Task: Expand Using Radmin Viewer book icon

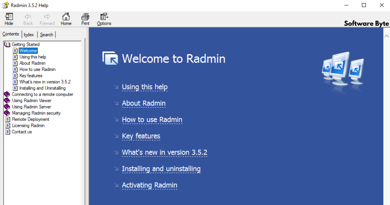Action: pyautogui.click(x=7, y=101)
